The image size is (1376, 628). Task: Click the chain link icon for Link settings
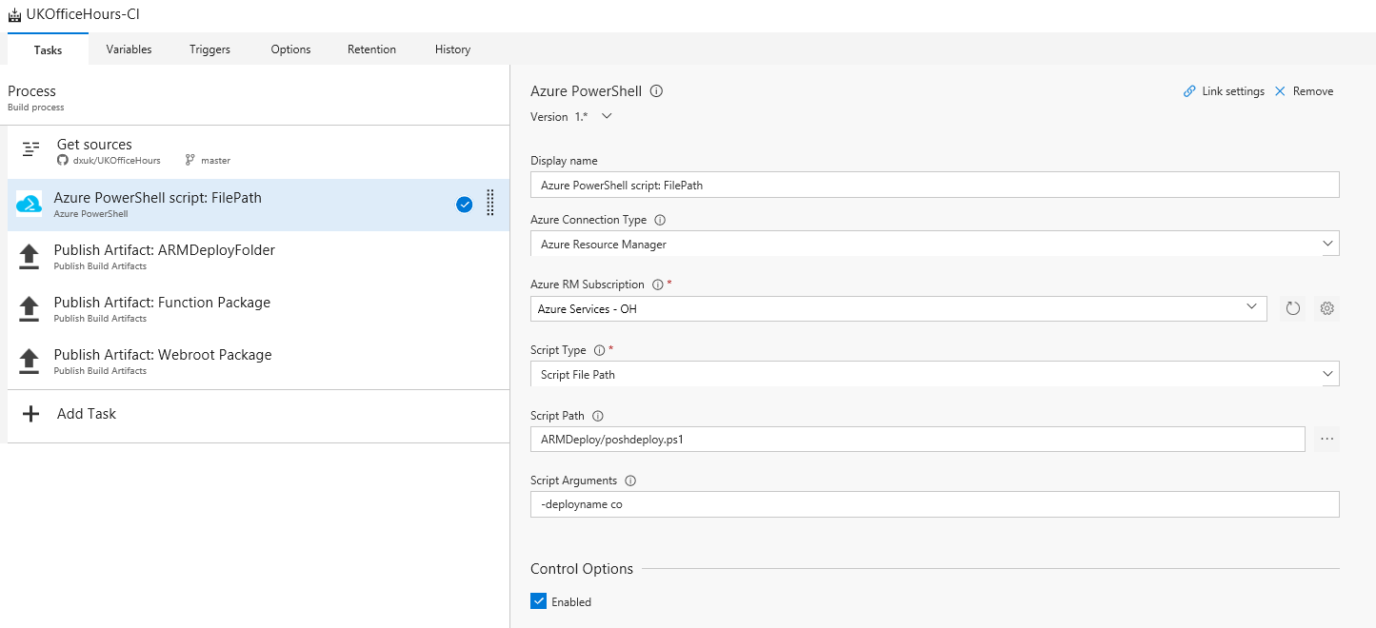click(x=1189, y=91)
